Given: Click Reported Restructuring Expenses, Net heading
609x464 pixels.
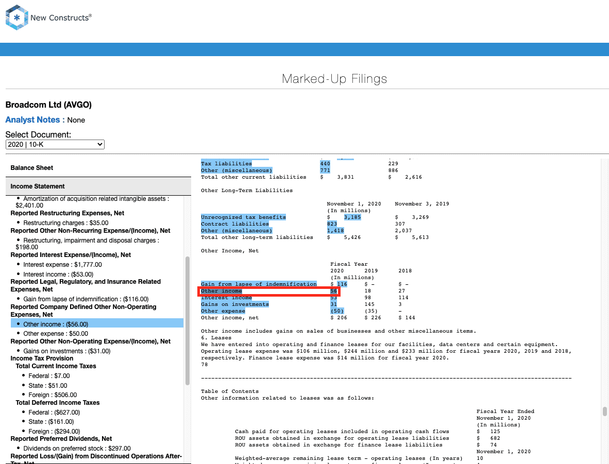Looking at the screenshot, I should click(67, 213).
